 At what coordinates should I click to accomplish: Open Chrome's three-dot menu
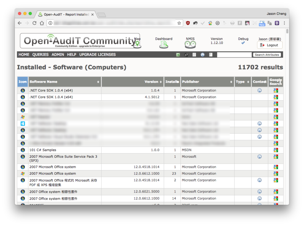(x=284, y=23)
